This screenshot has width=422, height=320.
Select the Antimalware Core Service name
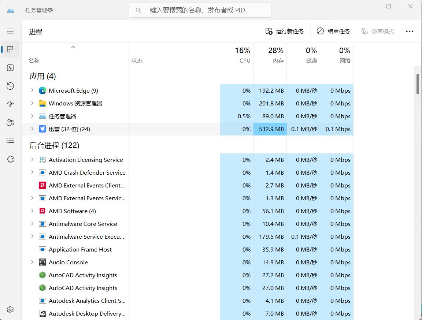[x=83, y=224]
